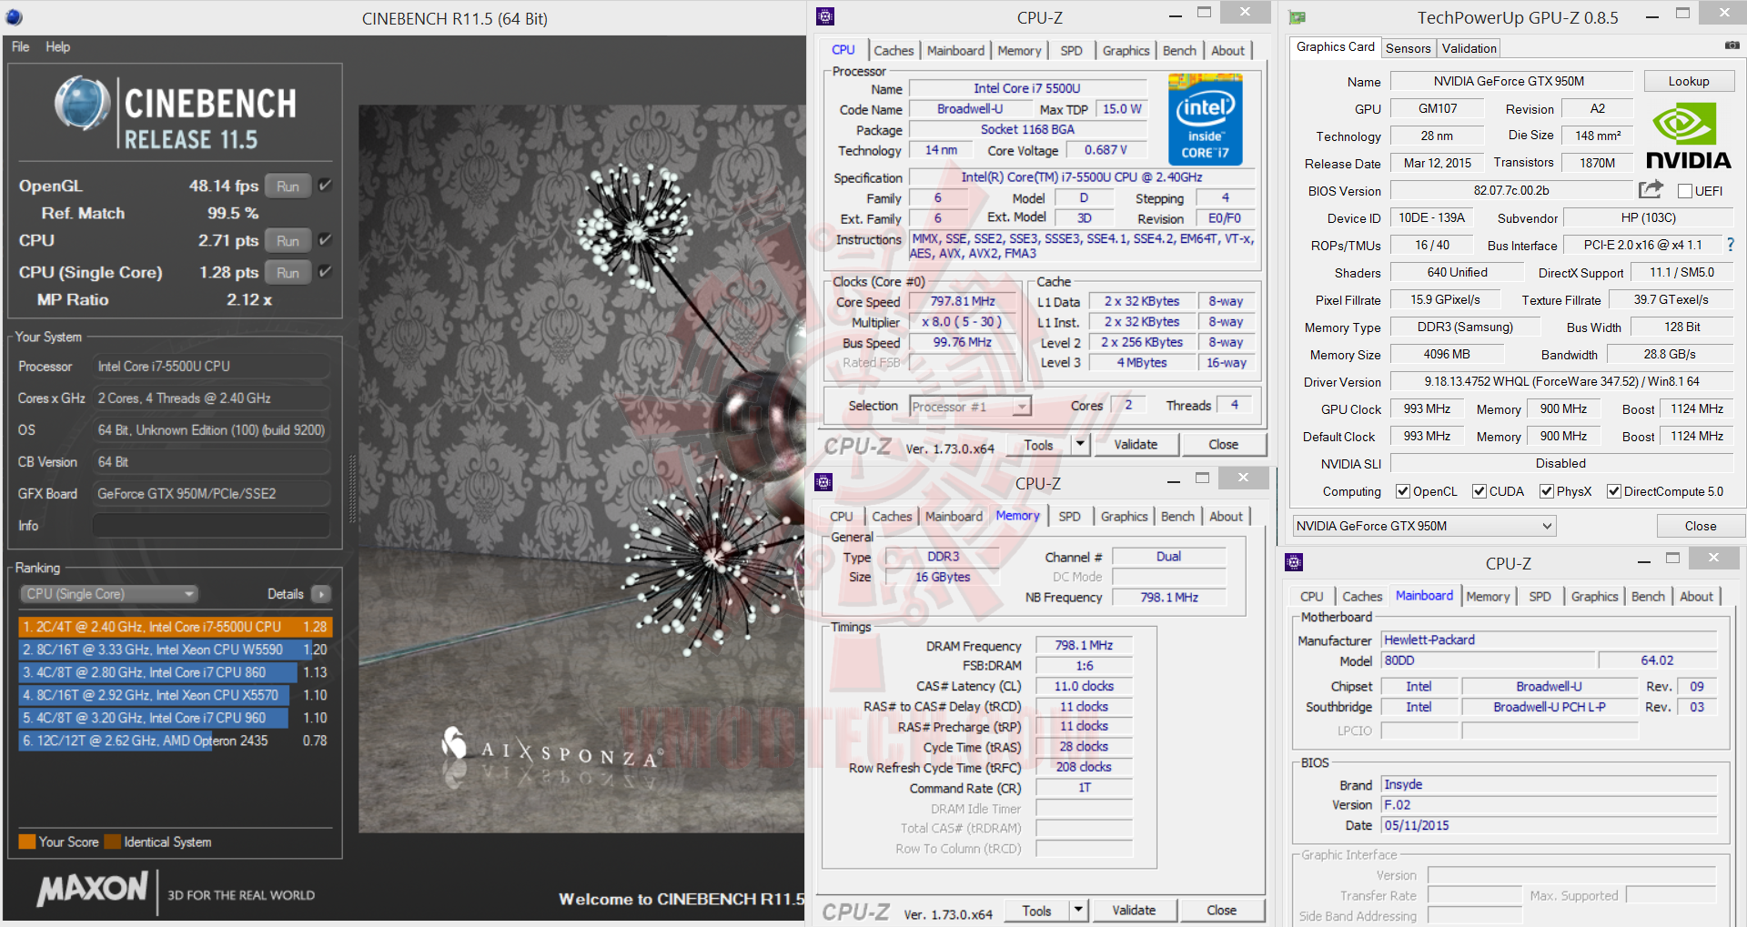
Task: Click the CINEBENCH title bar app icon
Action: (14, 17)
